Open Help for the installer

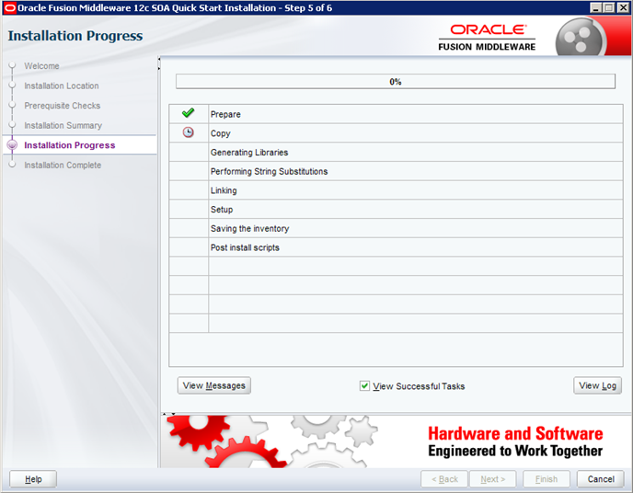(33, 479)
